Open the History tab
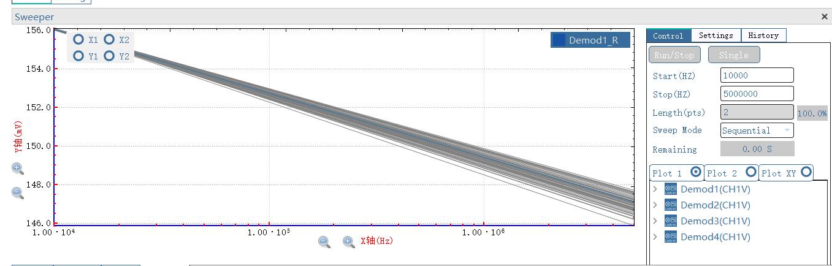Viewport: 832px width, 266px height. [x=763, y=36]
